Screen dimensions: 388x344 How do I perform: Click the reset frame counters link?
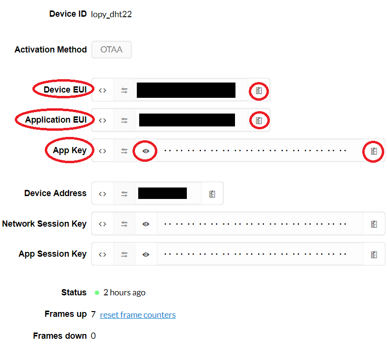(138, 315)
